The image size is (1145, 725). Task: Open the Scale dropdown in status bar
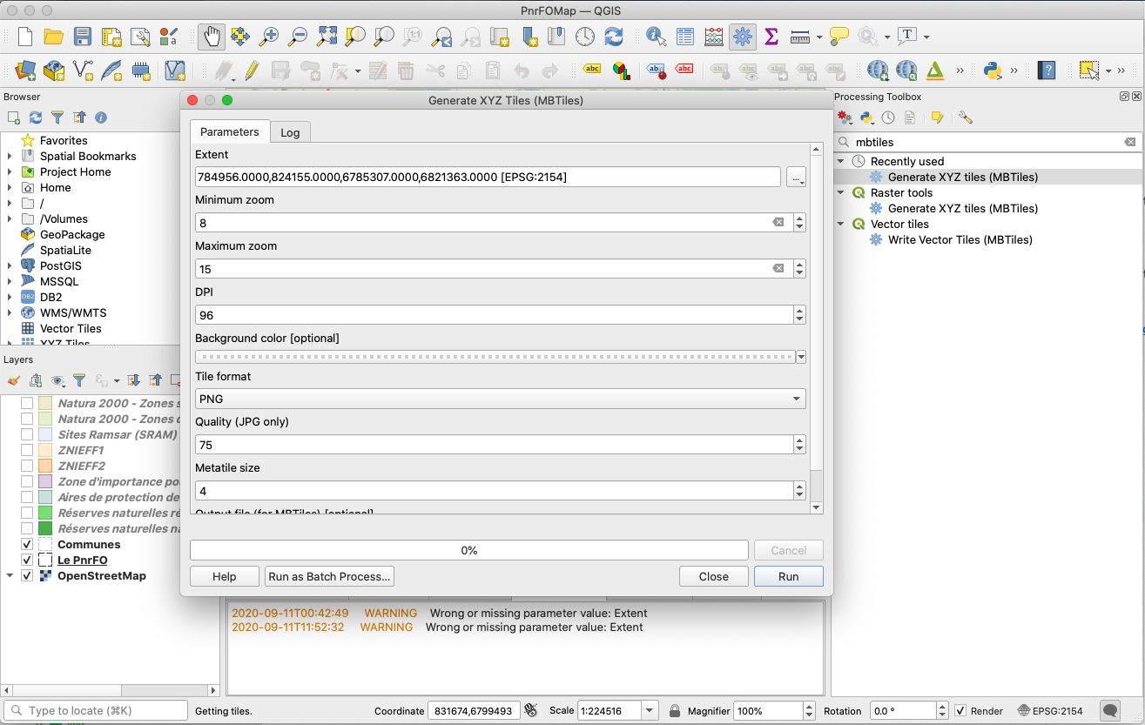coord(650,710)
